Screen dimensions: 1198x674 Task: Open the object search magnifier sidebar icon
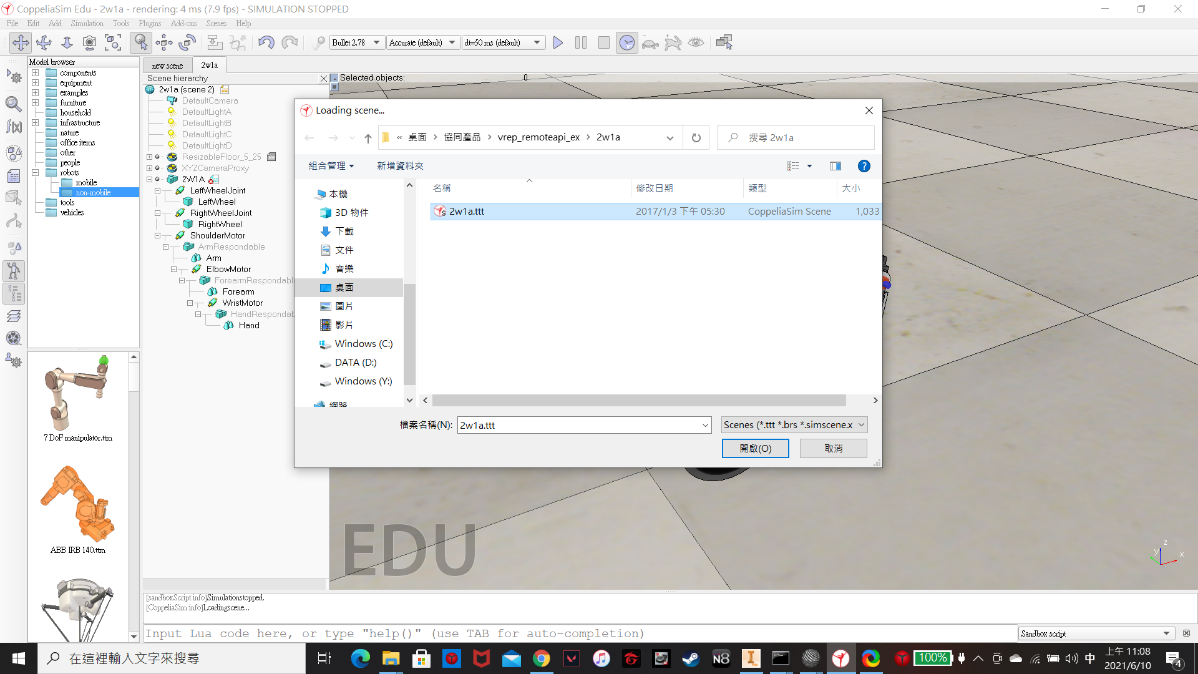(14, 104)
